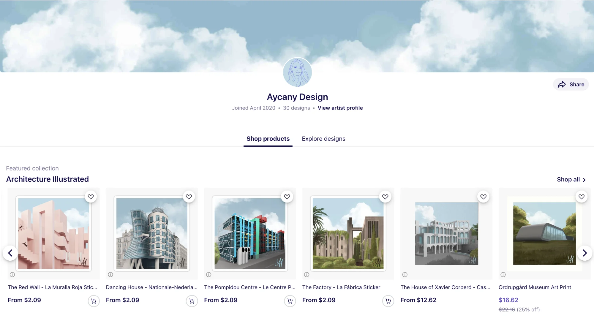Click the share arrow icon
594x318 pixels.
click(562, 84)
